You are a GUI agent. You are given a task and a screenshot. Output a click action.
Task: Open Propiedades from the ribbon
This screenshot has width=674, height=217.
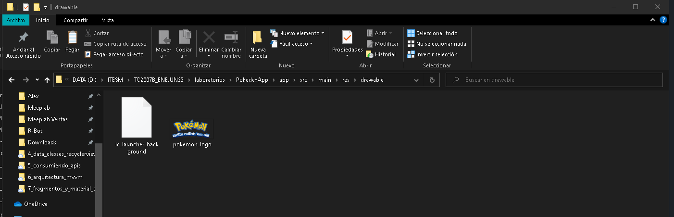tap(347, 38)
